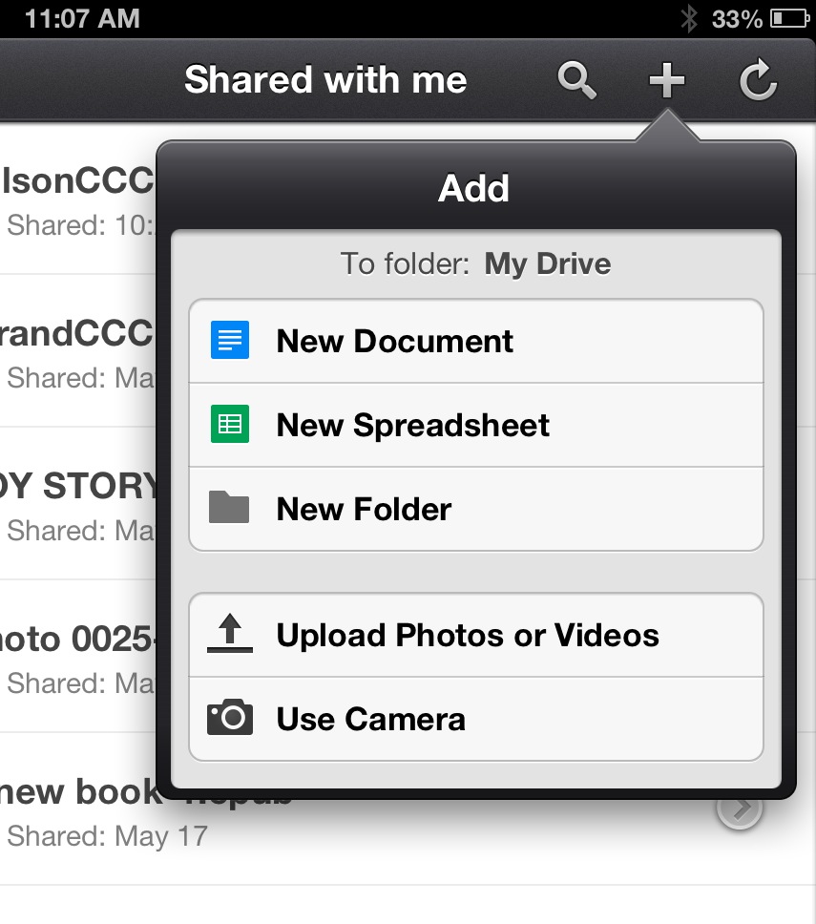Click the blue document icon
Image resolution: width=816 pixels, height=924 pixels.
230,340
